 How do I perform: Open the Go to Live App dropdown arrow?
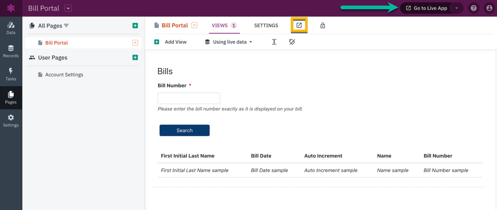pyautogui.click(x=457, y=8)
